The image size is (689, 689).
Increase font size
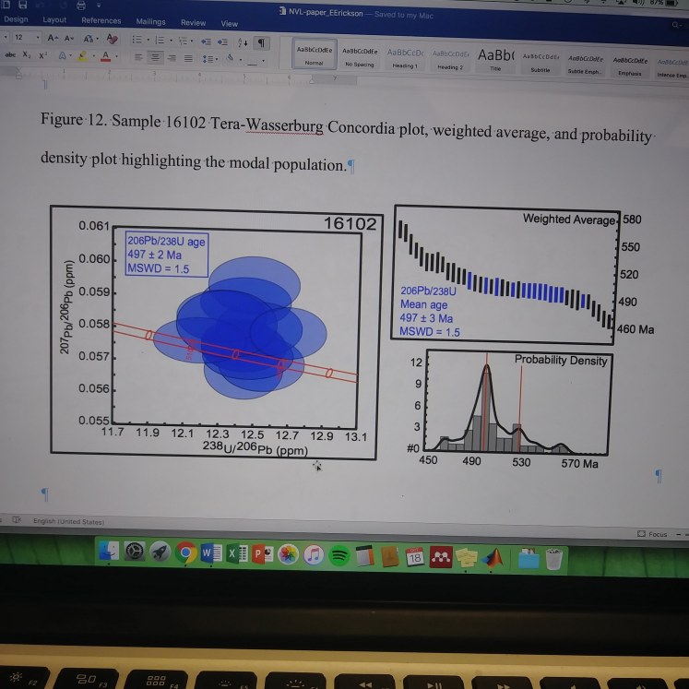pyautogui.click(x=52, y=40)
